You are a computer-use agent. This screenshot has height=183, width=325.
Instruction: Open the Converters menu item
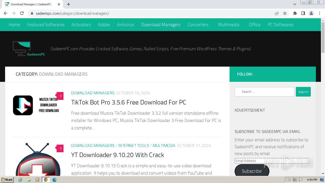(x=198, y=25)
